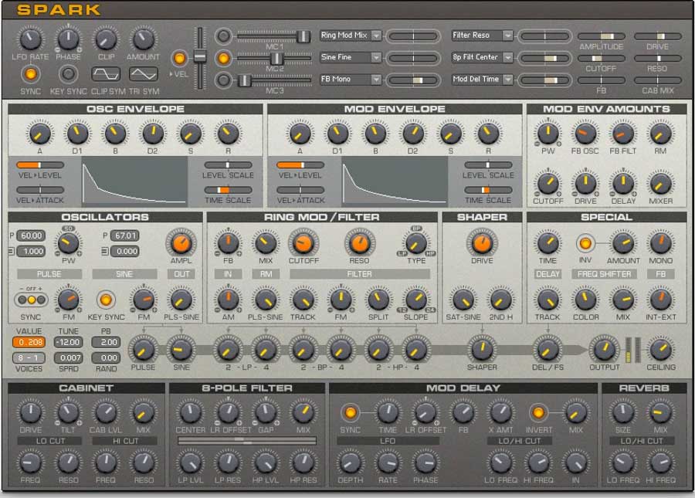Screen dimensions: 695x498
Task: Toggle the Freq Shifter INV button
Action: pyautogui.click(x=585, y=243)
